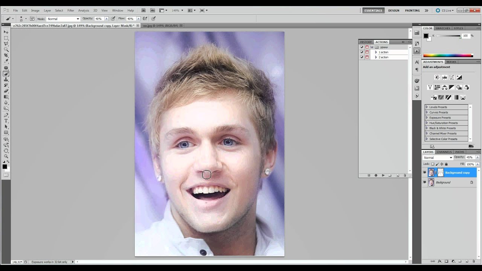The height and width of the screenshot is (271, 482).
Task: Select the Horizontal Type tool
Action: pos(6,121)
